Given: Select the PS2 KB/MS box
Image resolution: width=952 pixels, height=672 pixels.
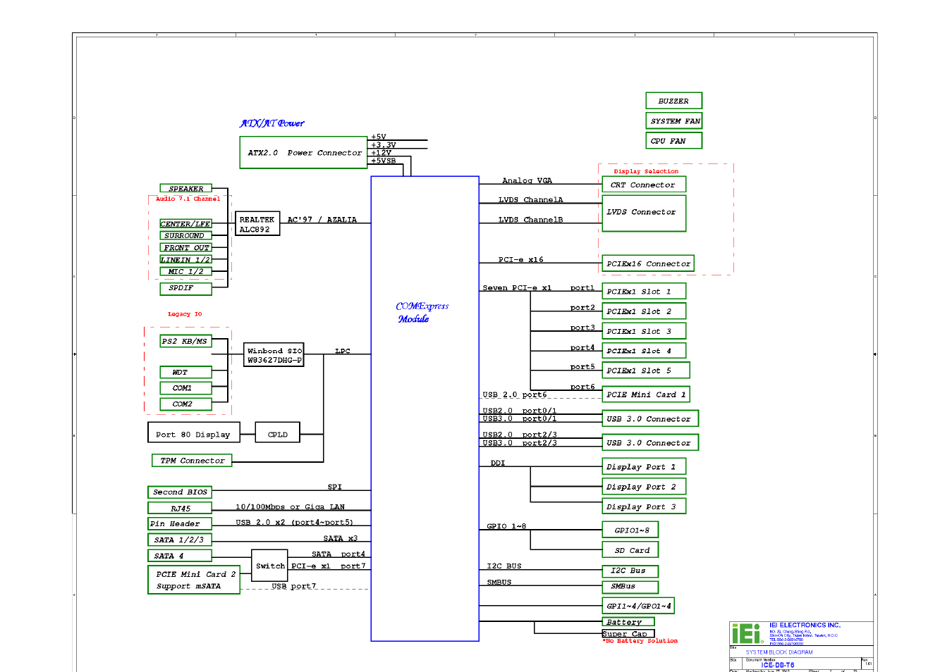Looking at the screenshot, I should click(x=185, y=341).
